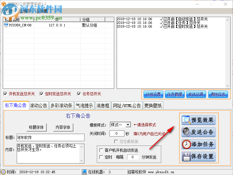The height and width of the screenshot is (175, 233).
Task: Click content box scroll down arrow
Action: pyautogui.click(x=82, y=160)
